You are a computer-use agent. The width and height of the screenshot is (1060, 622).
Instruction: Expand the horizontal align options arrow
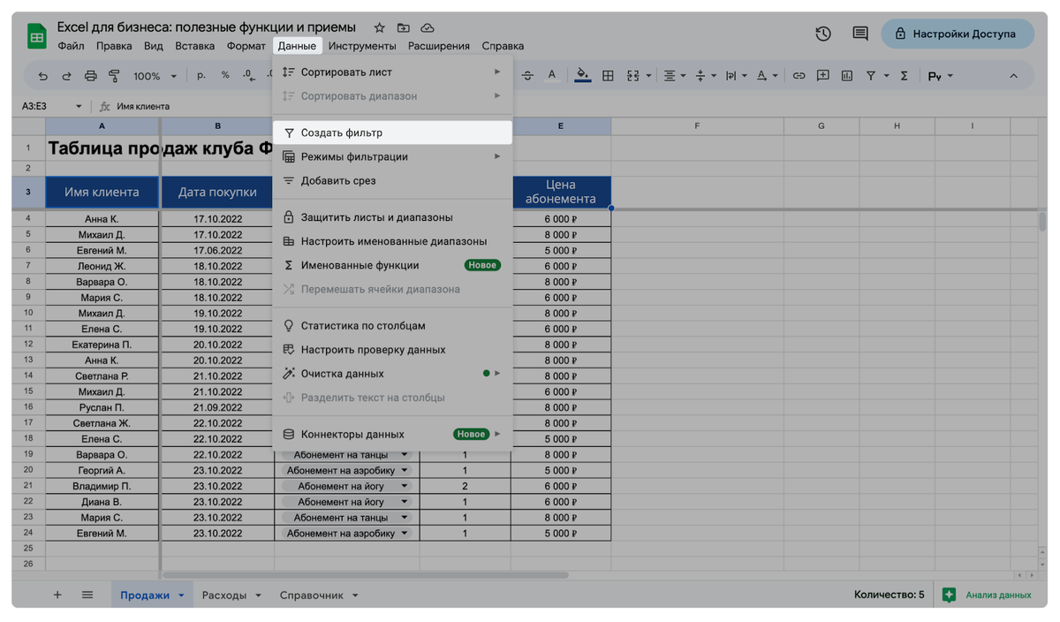tap(684, 76)
